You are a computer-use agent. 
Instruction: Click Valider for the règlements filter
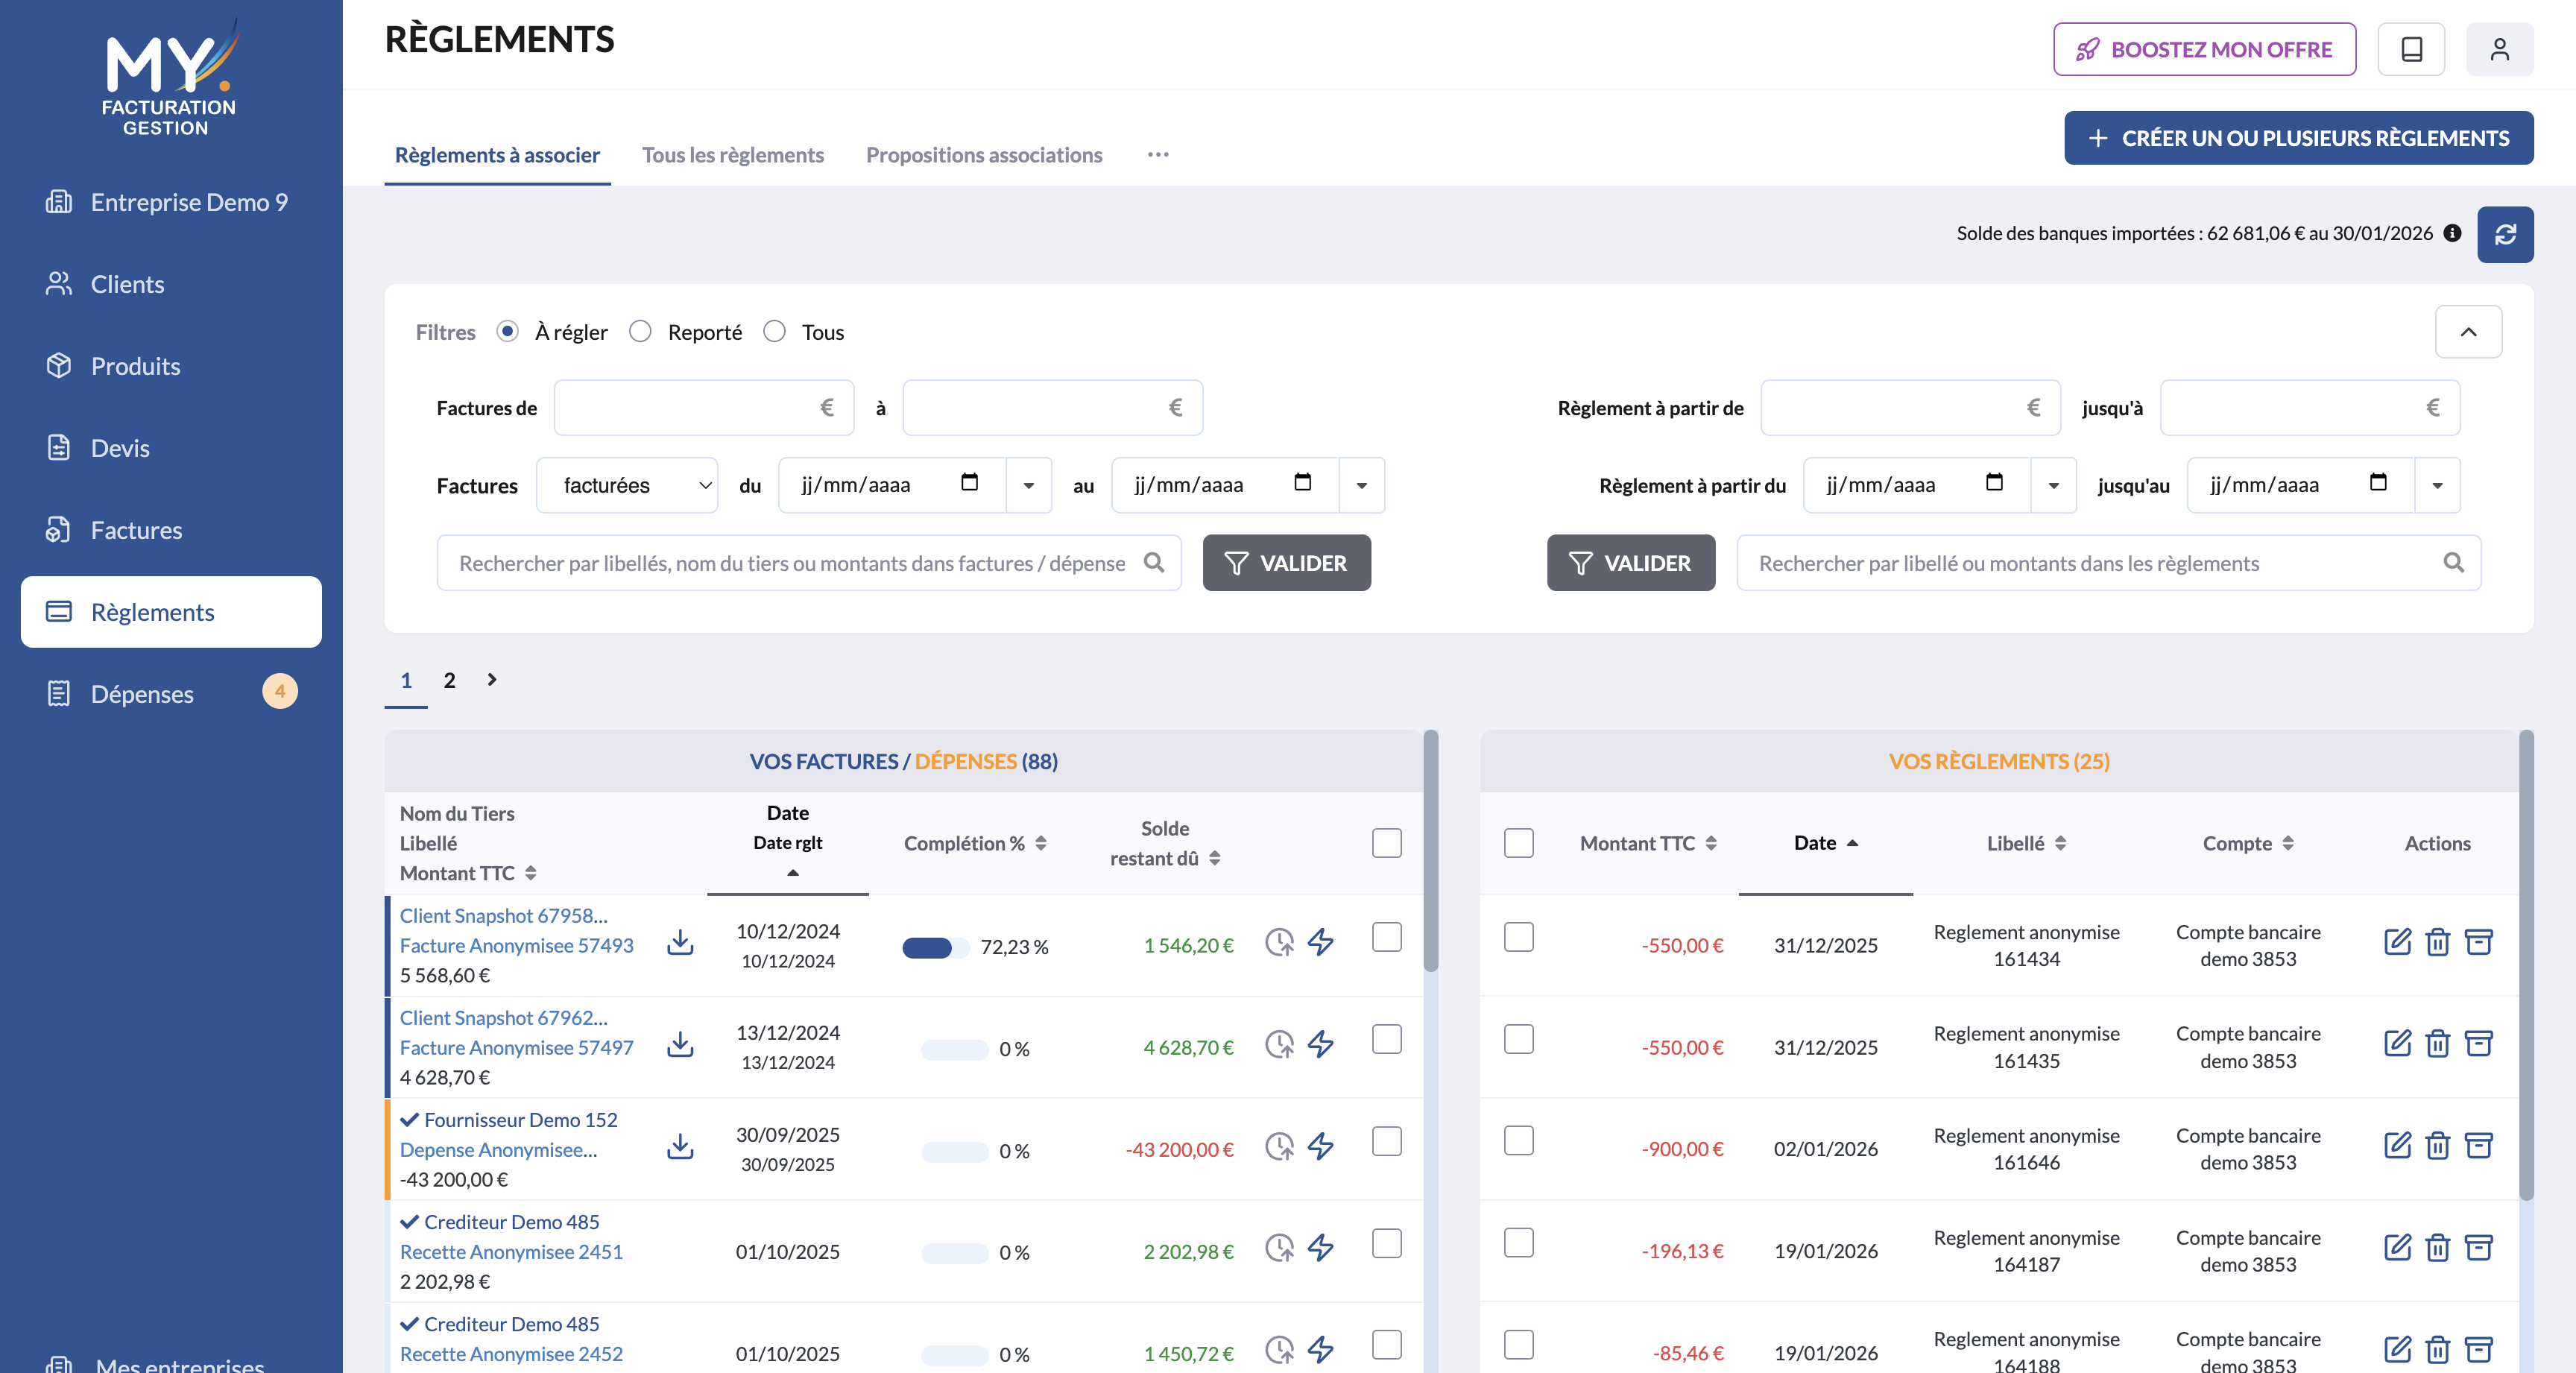(x=1630, y=563)
